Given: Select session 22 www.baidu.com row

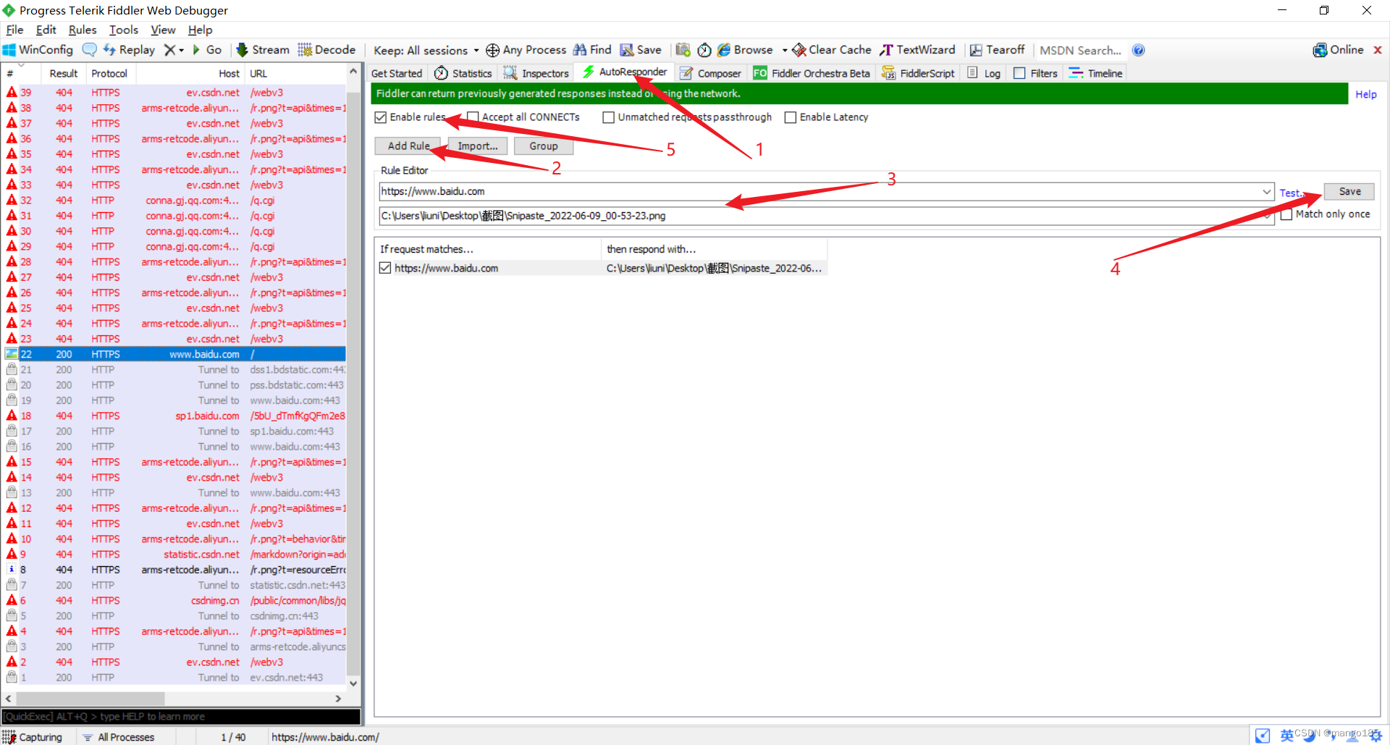Looking at the screenshot, I should tap(174, 354).
